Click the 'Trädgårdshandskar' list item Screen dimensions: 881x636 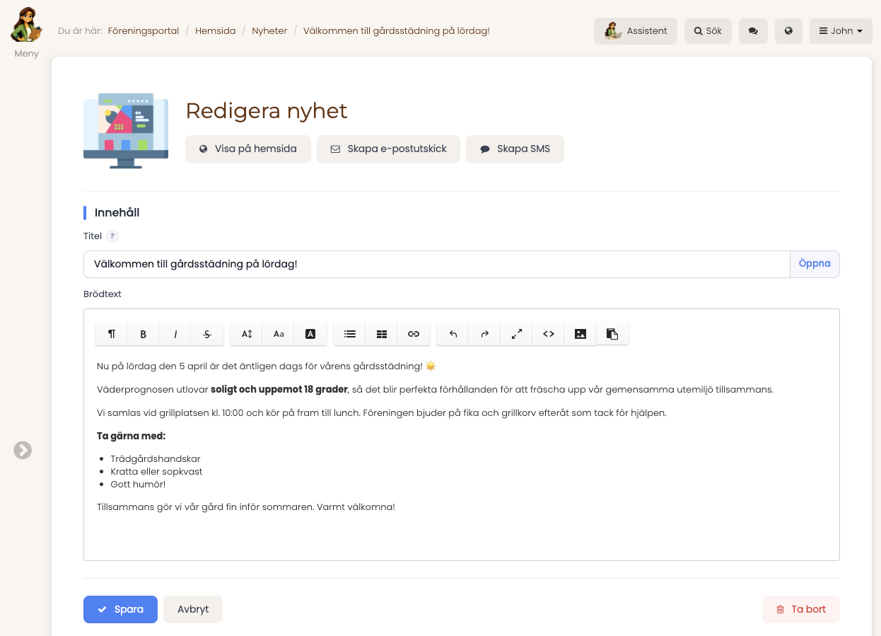pos(156,458)
